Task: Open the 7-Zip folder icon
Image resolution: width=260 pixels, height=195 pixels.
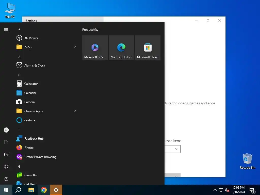Action: (x=19, y=47)
